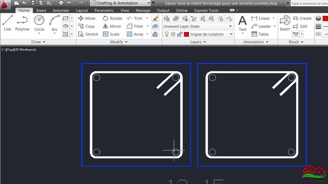Click the Plot printer icon
The height and width of the screenshot is (184, 328).
click(x=61, y=3)
